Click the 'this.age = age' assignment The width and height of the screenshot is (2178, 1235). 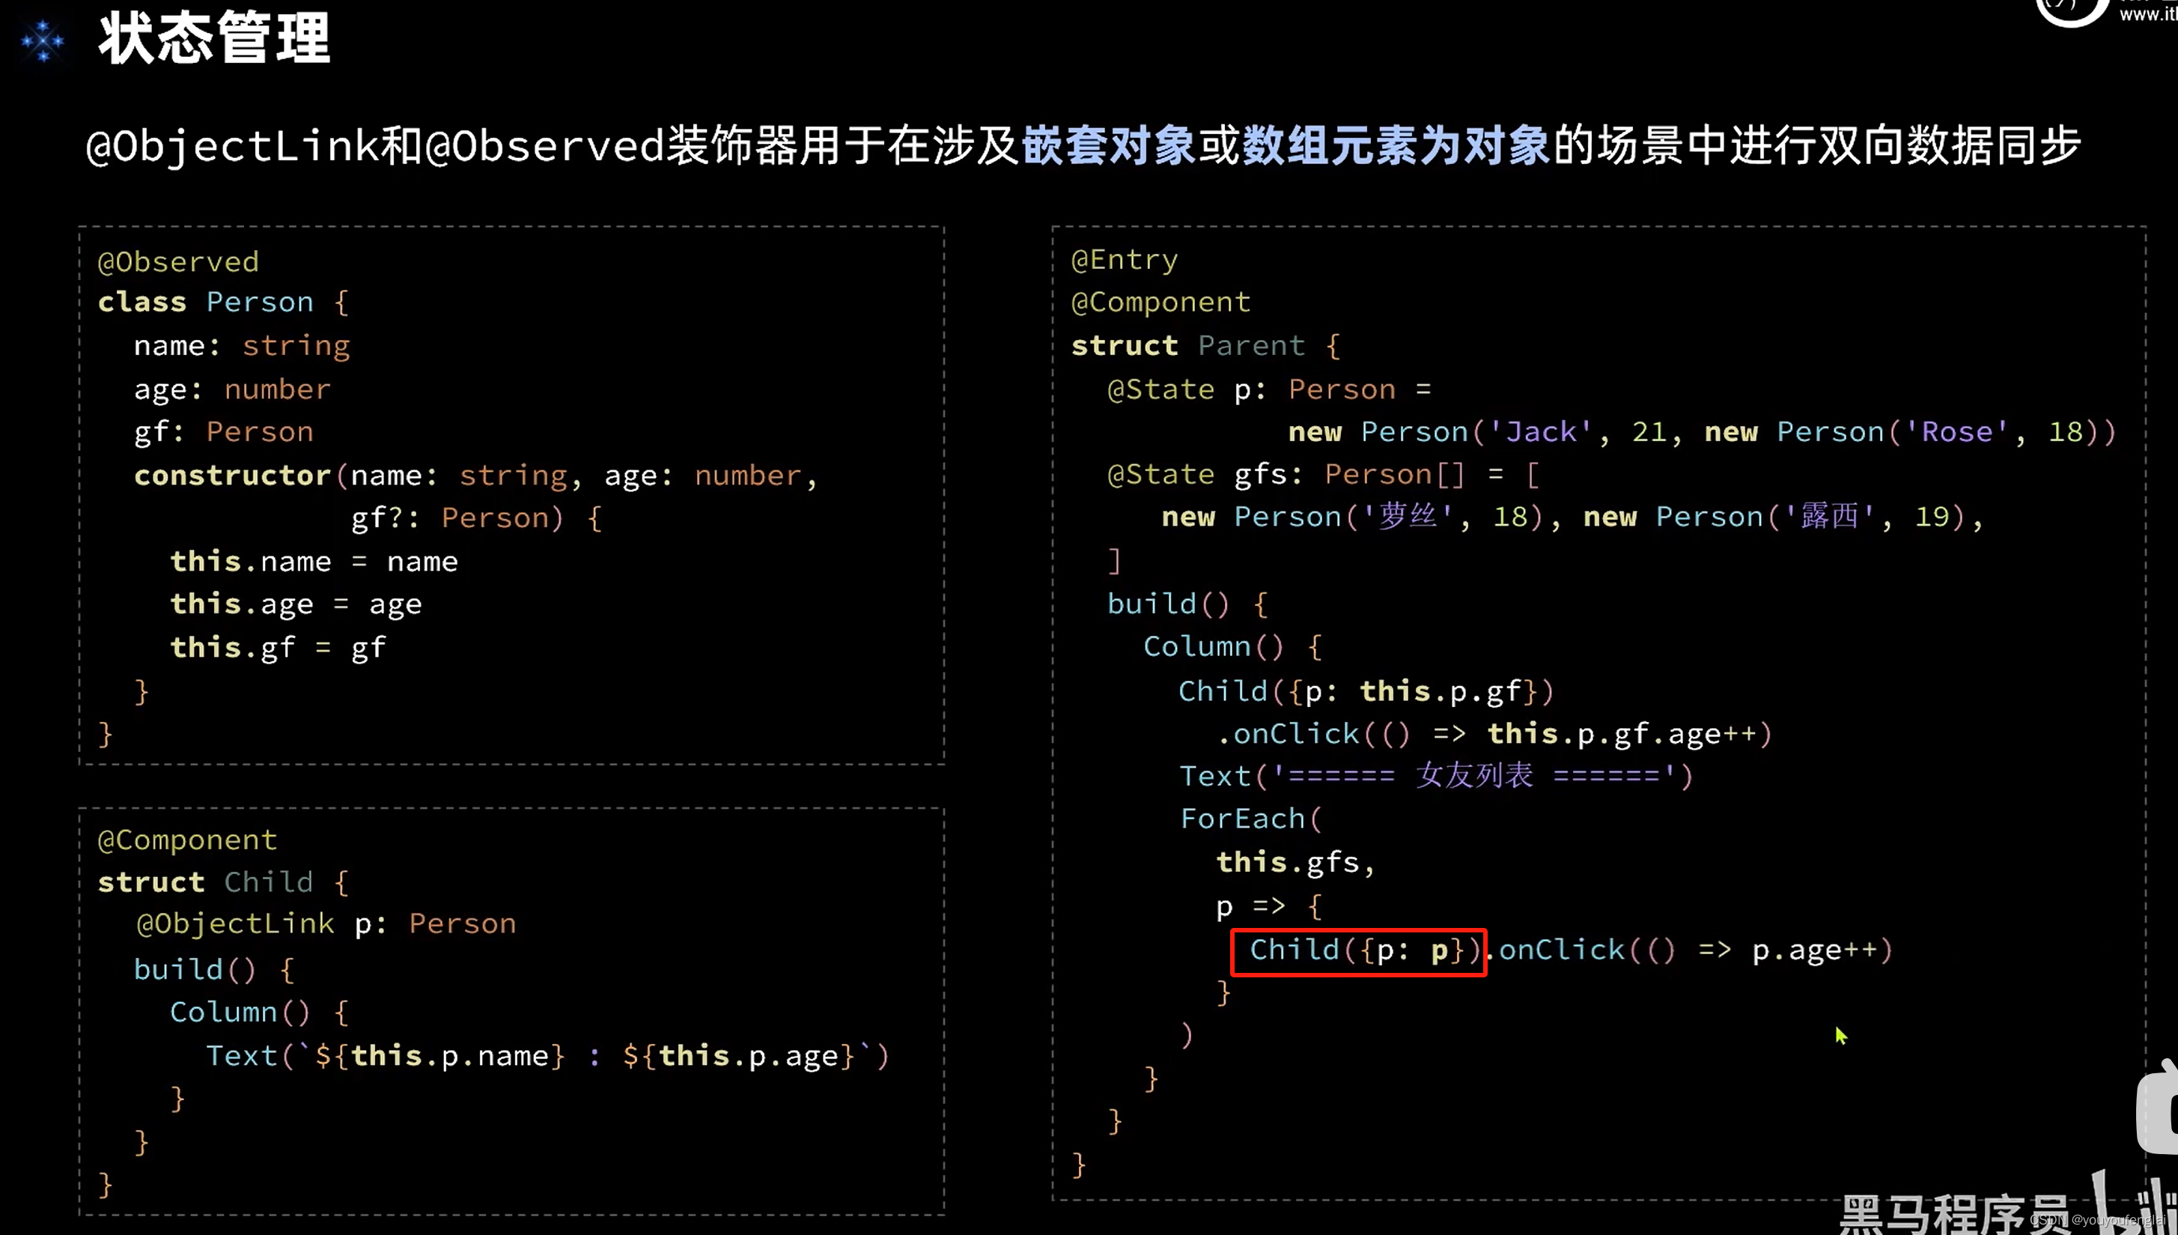click(x=296, y=605)
